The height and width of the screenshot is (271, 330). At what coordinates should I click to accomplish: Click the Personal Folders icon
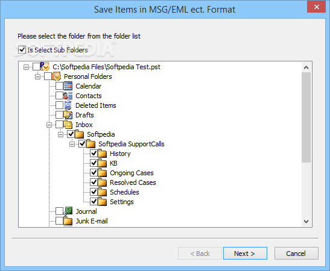click(56, 76)
